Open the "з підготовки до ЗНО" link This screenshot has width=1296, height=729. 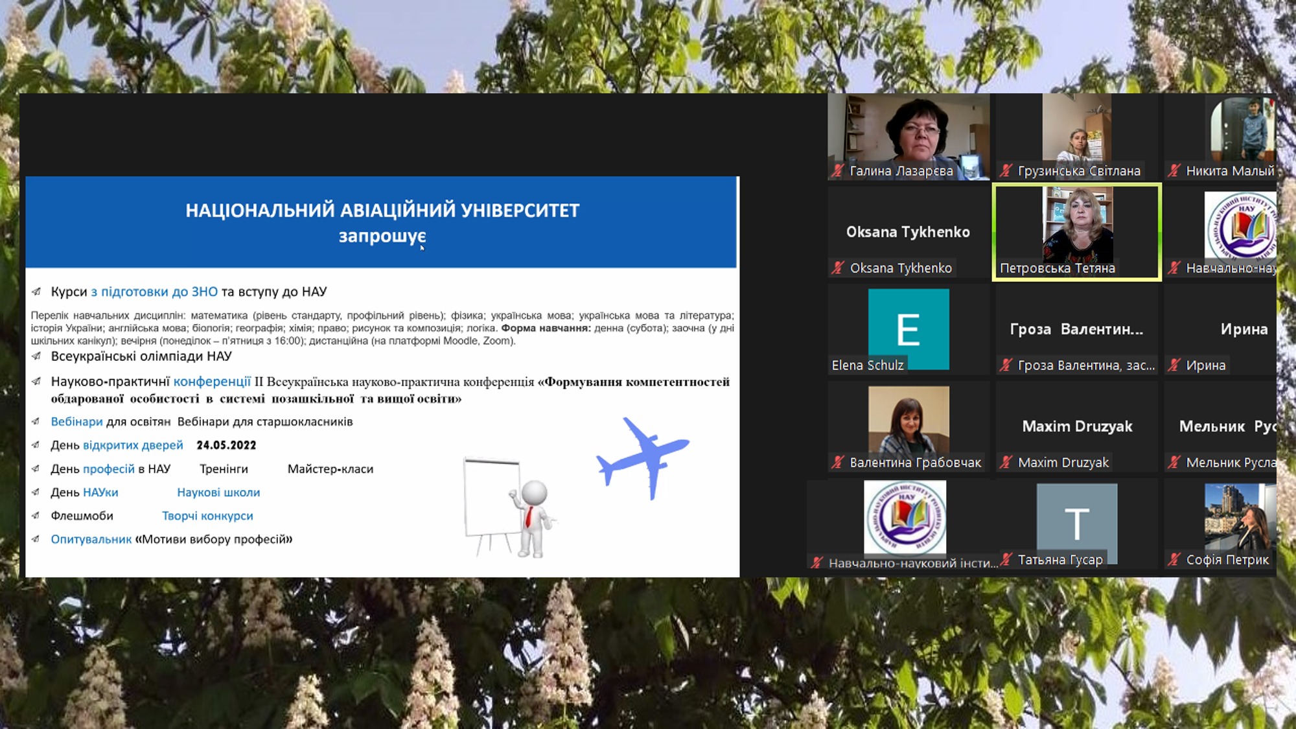tap(154, 292)
